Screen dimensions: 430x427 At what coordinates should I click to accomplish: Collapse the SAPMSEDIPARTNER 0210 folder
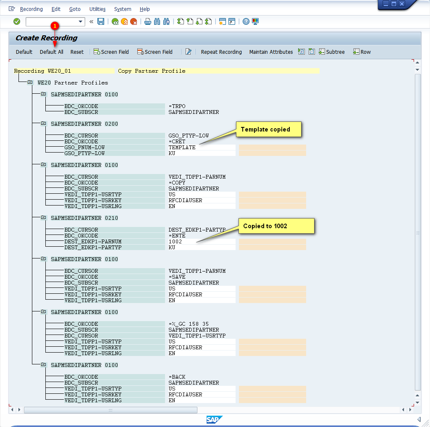pos(43,218)
